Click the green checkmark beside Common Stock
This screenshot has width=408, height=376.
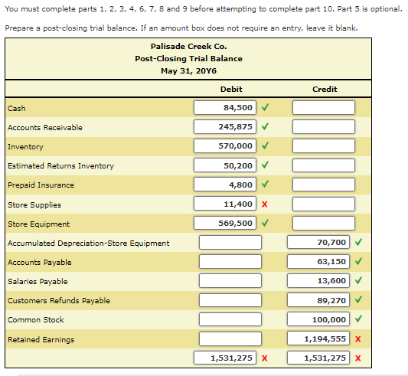358,319
